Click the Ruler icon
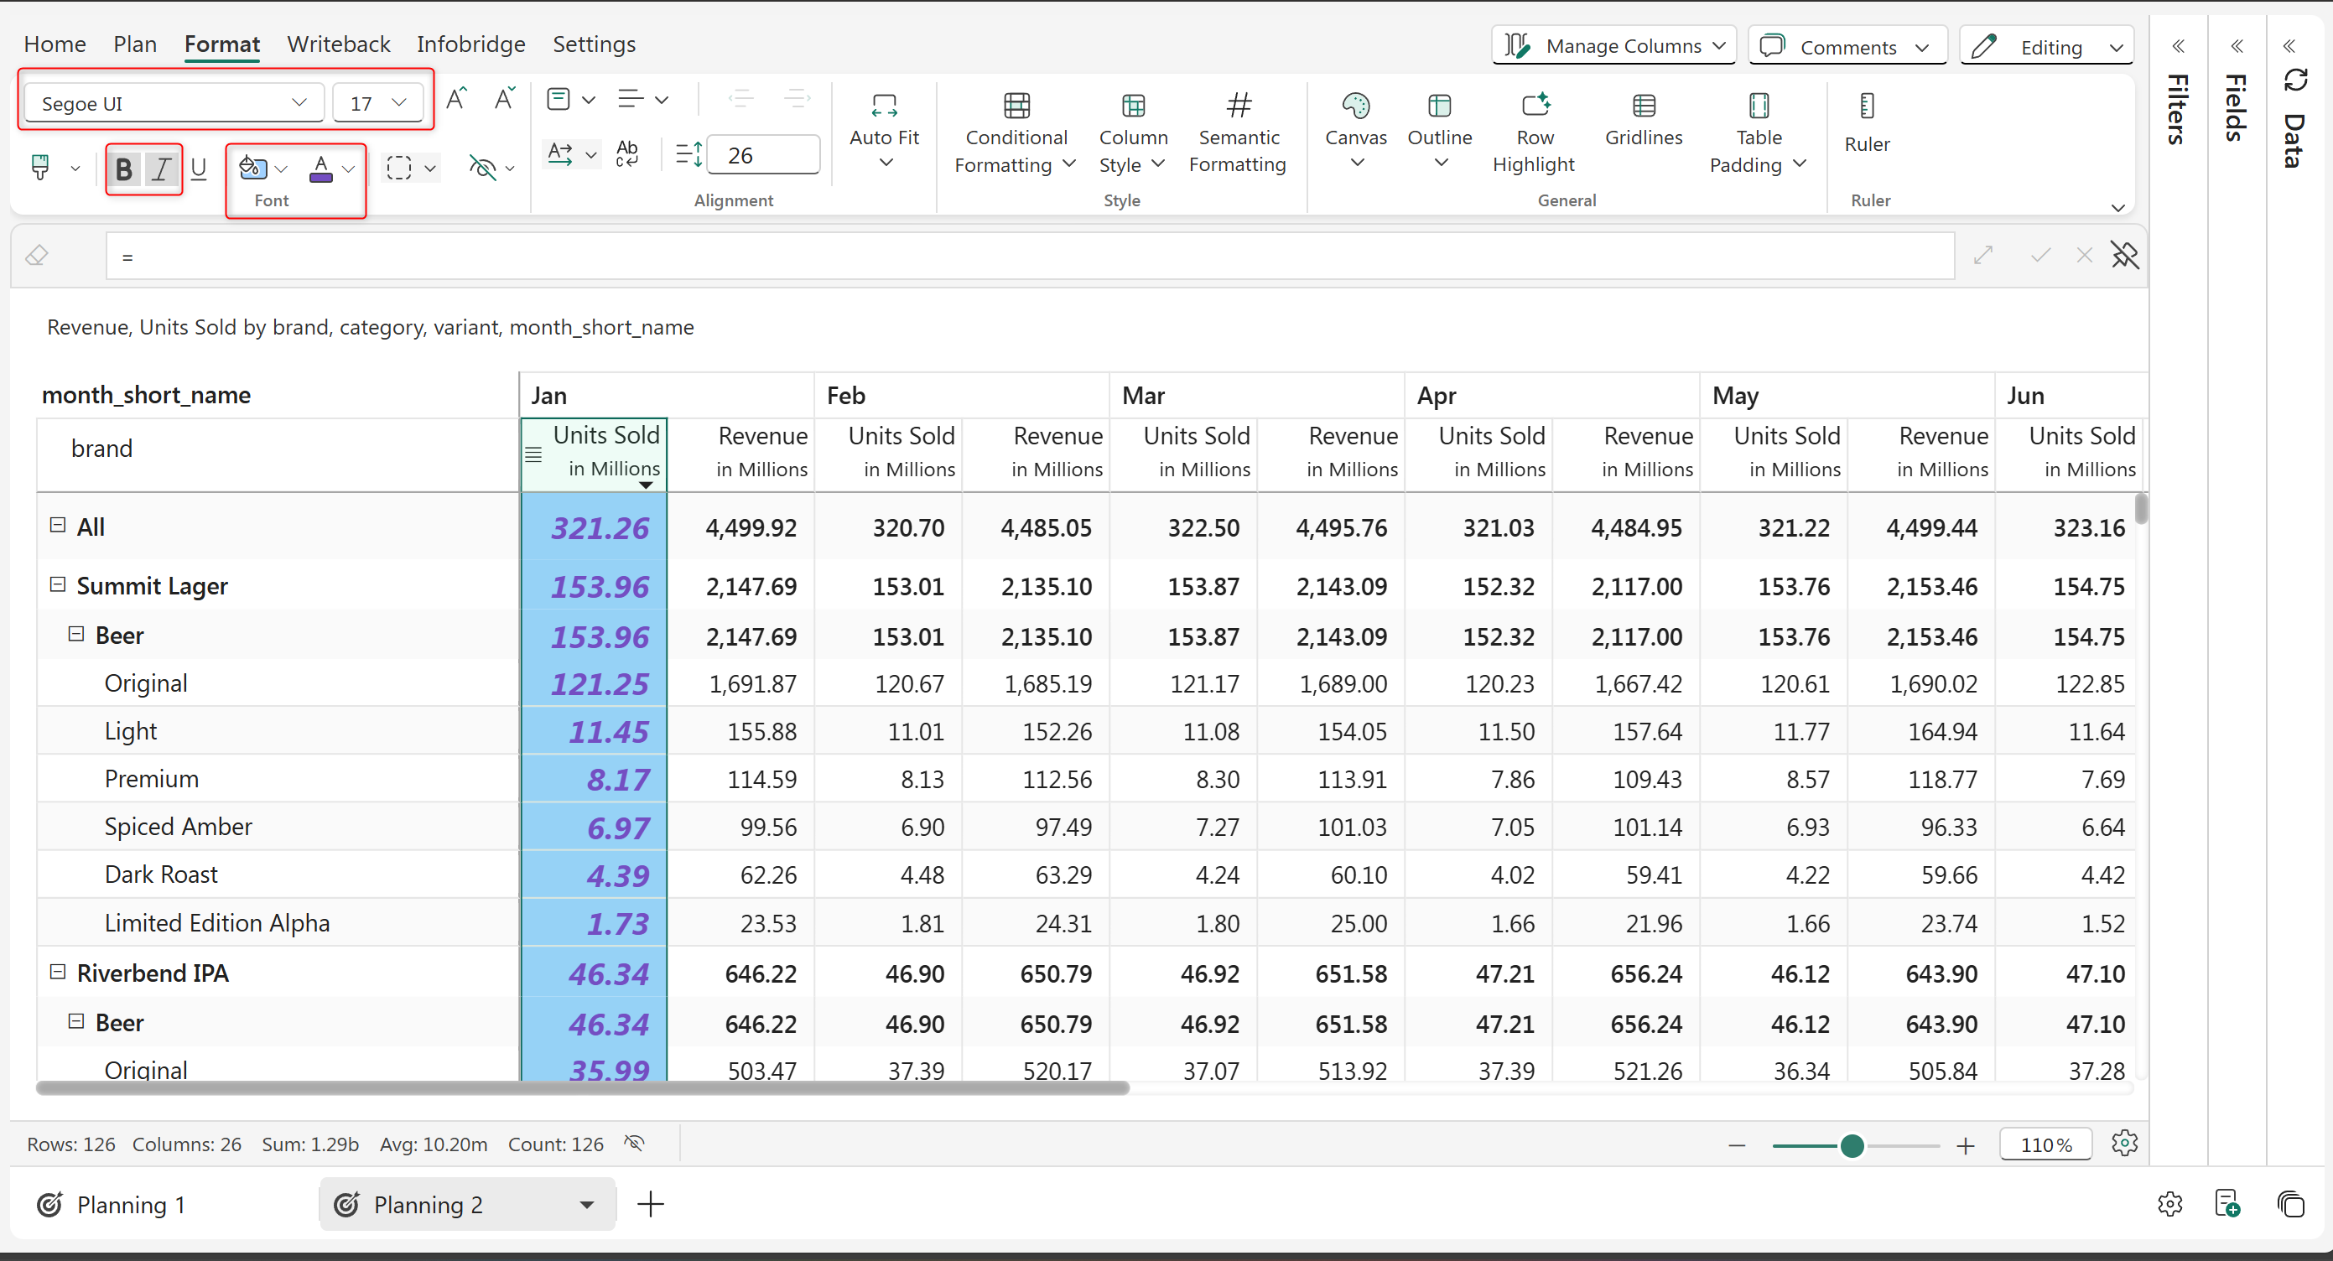Screen dimensions: 2333x1261 [x=1866, y=106]
